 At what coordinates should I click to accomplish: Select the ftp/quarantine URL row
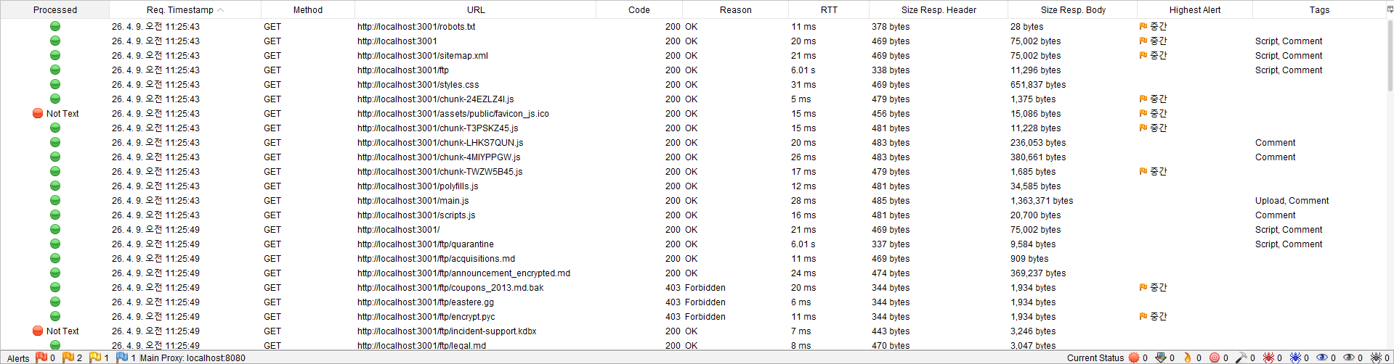coord(426,244)
